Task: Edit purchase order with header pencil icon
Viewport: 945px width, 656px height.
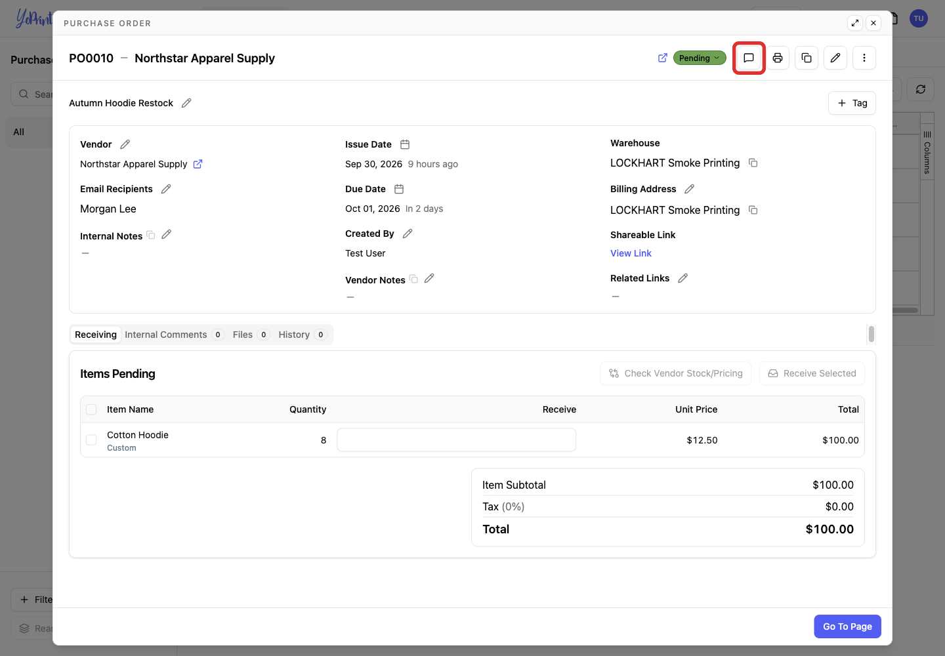Action: click(835, 58)
